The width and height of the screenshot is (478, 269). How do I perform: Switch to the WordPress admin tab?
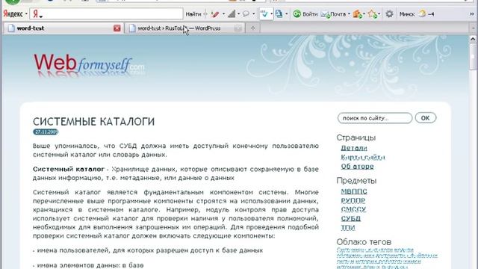coord(184,28)
